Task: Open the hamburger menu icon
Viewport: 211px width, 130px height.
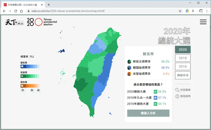Action: tap(203, 22)
